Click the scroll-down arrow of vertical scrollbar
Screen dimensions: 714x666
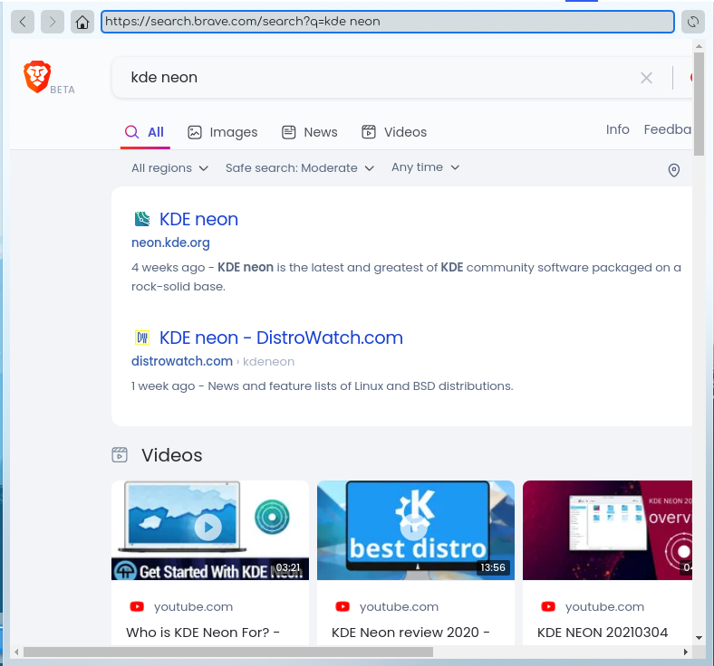point(699,638)
